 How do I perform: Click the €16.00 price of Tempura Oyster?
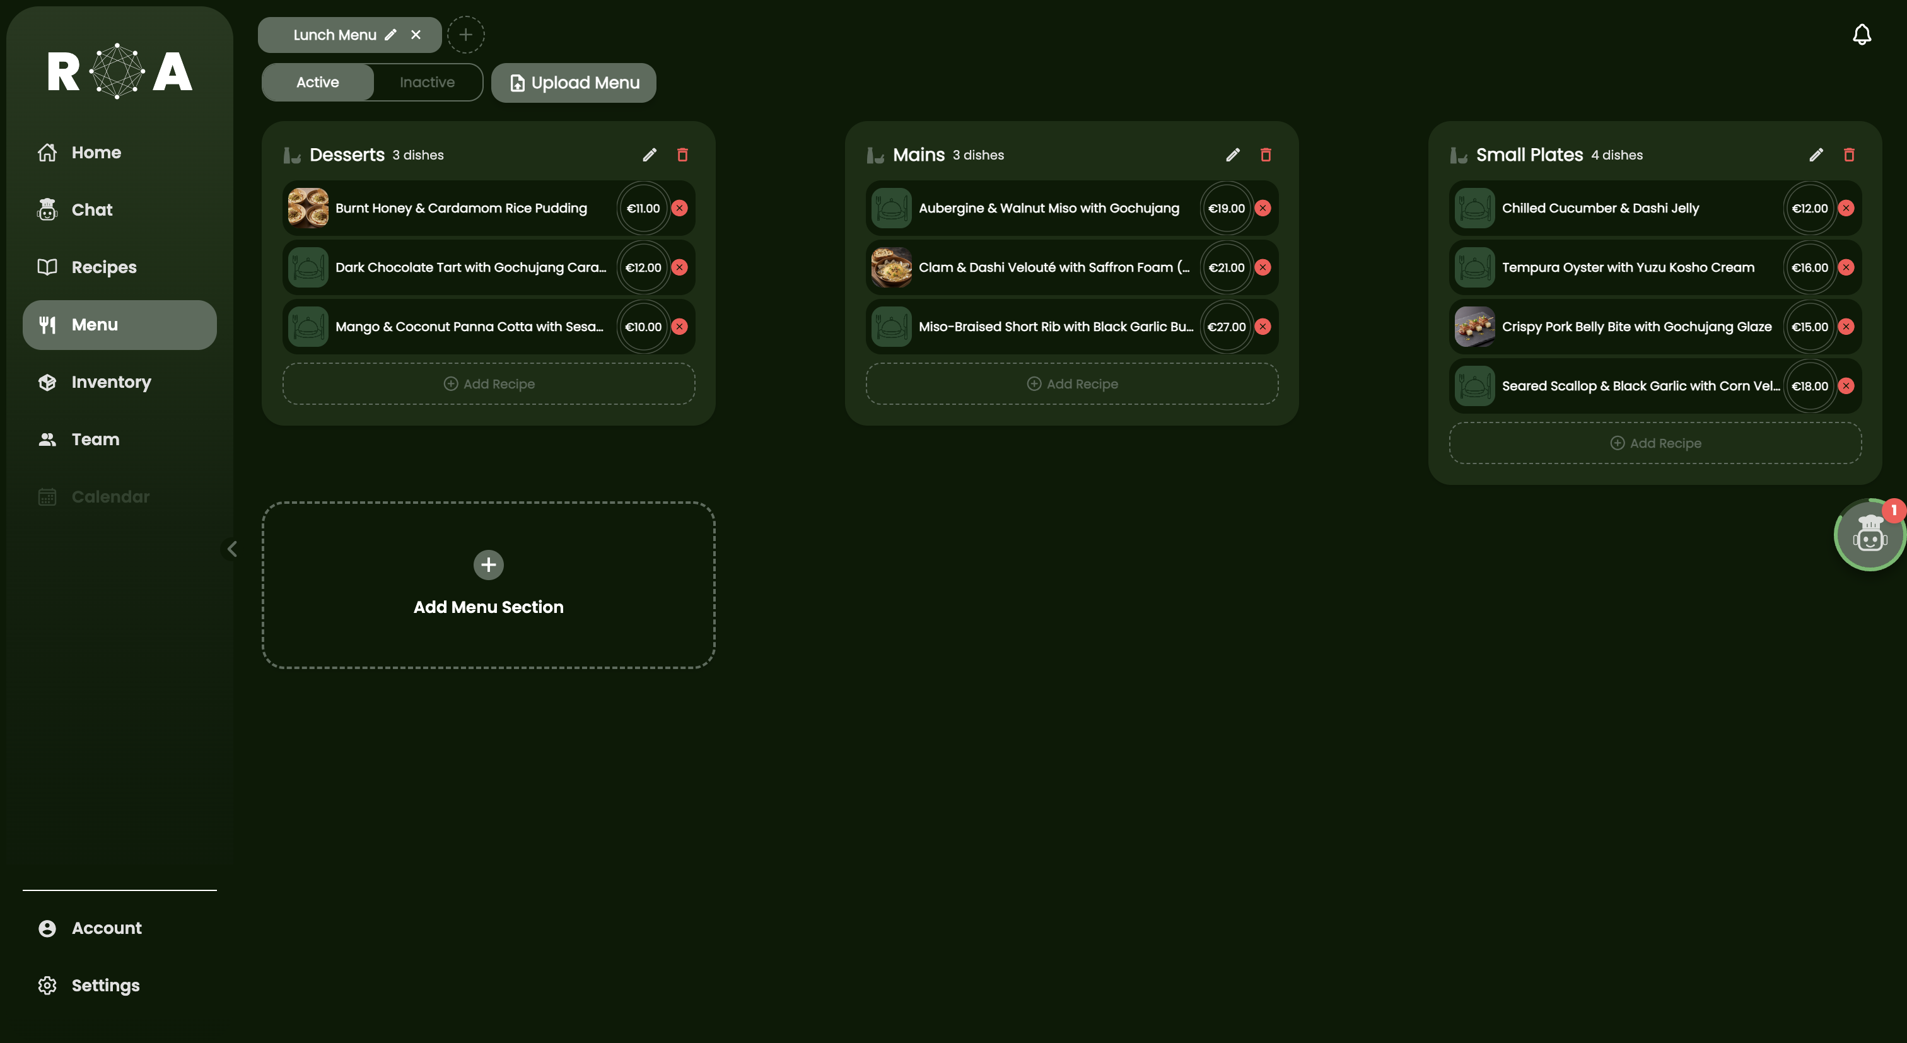[x=1810, y=267]
